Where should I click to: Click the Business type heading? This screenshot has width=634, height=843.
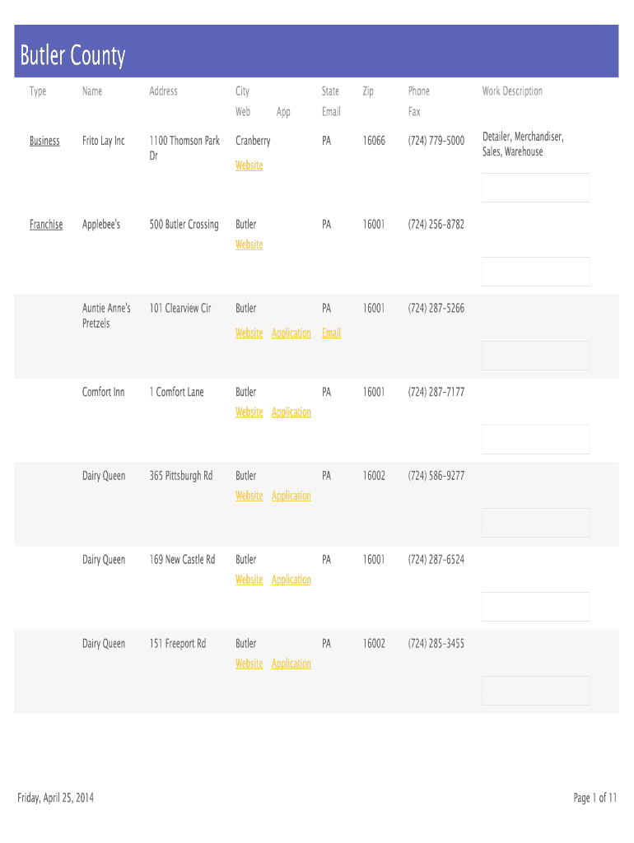(44, 141)
